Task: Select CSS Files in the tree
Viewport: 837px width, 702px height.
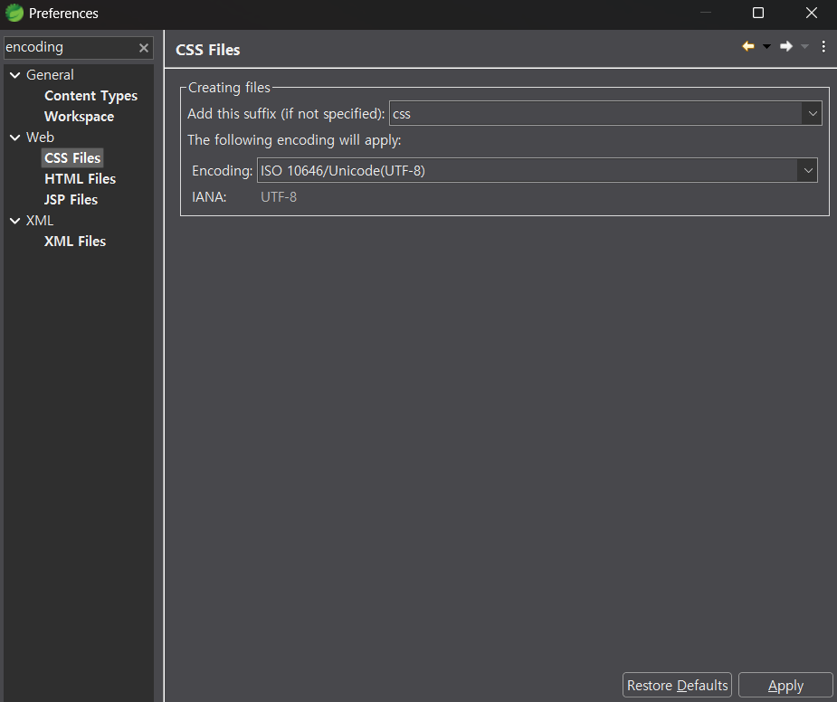Action: click(x=72, y=158)
